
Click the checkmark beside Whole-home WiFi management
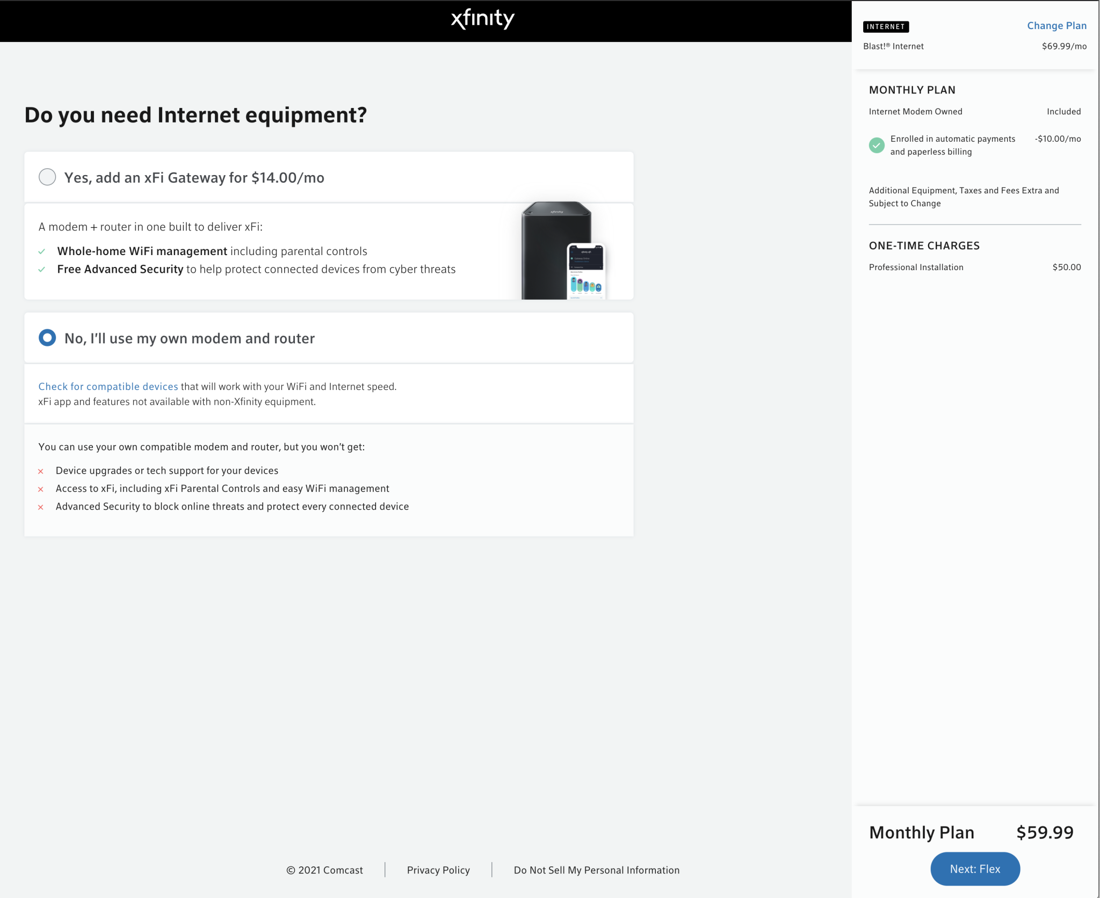(42, 251)
